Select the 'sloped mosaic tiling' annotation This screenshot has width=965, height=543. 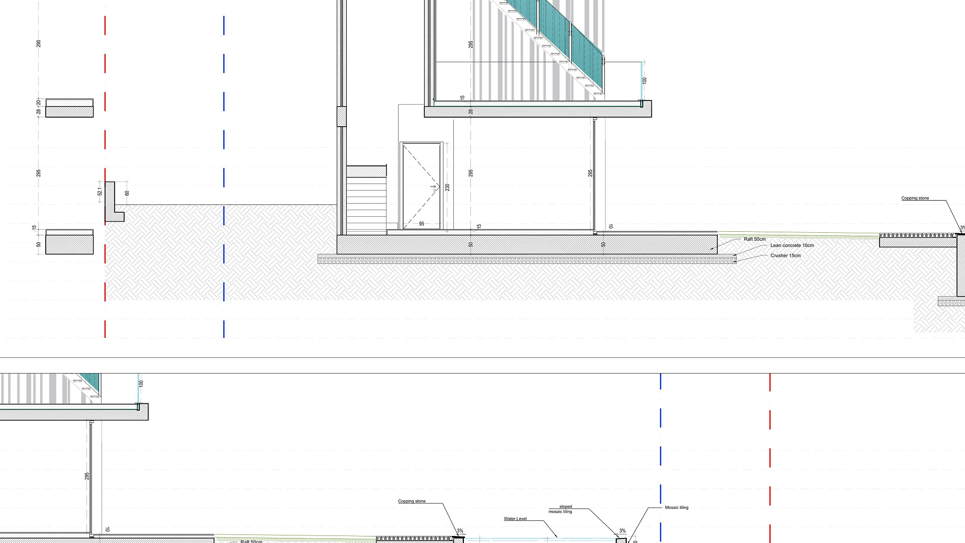tap(560, 509)
